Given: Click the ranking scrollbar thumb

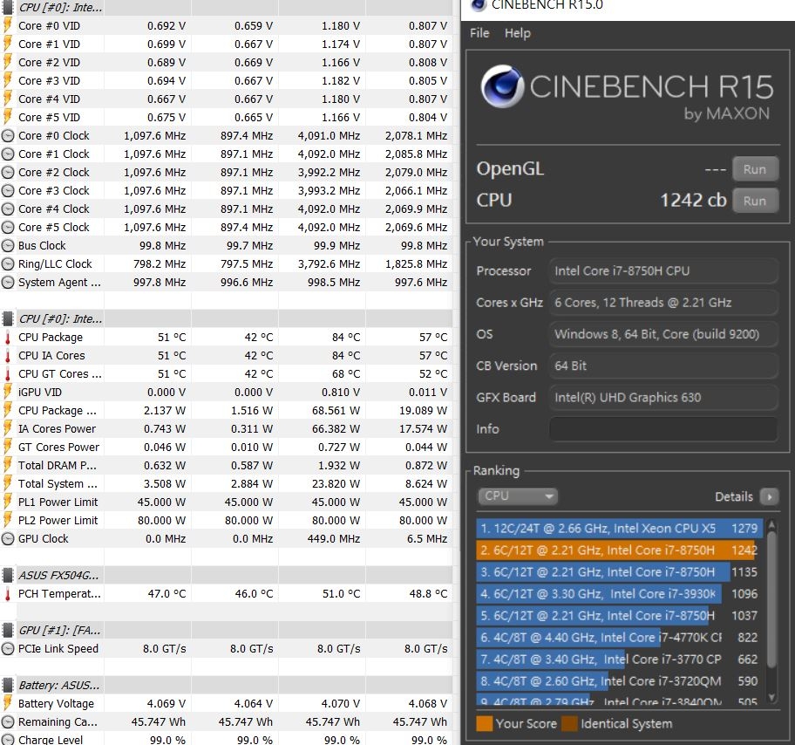Looking at the screenshot, I should tap(771, 599).
